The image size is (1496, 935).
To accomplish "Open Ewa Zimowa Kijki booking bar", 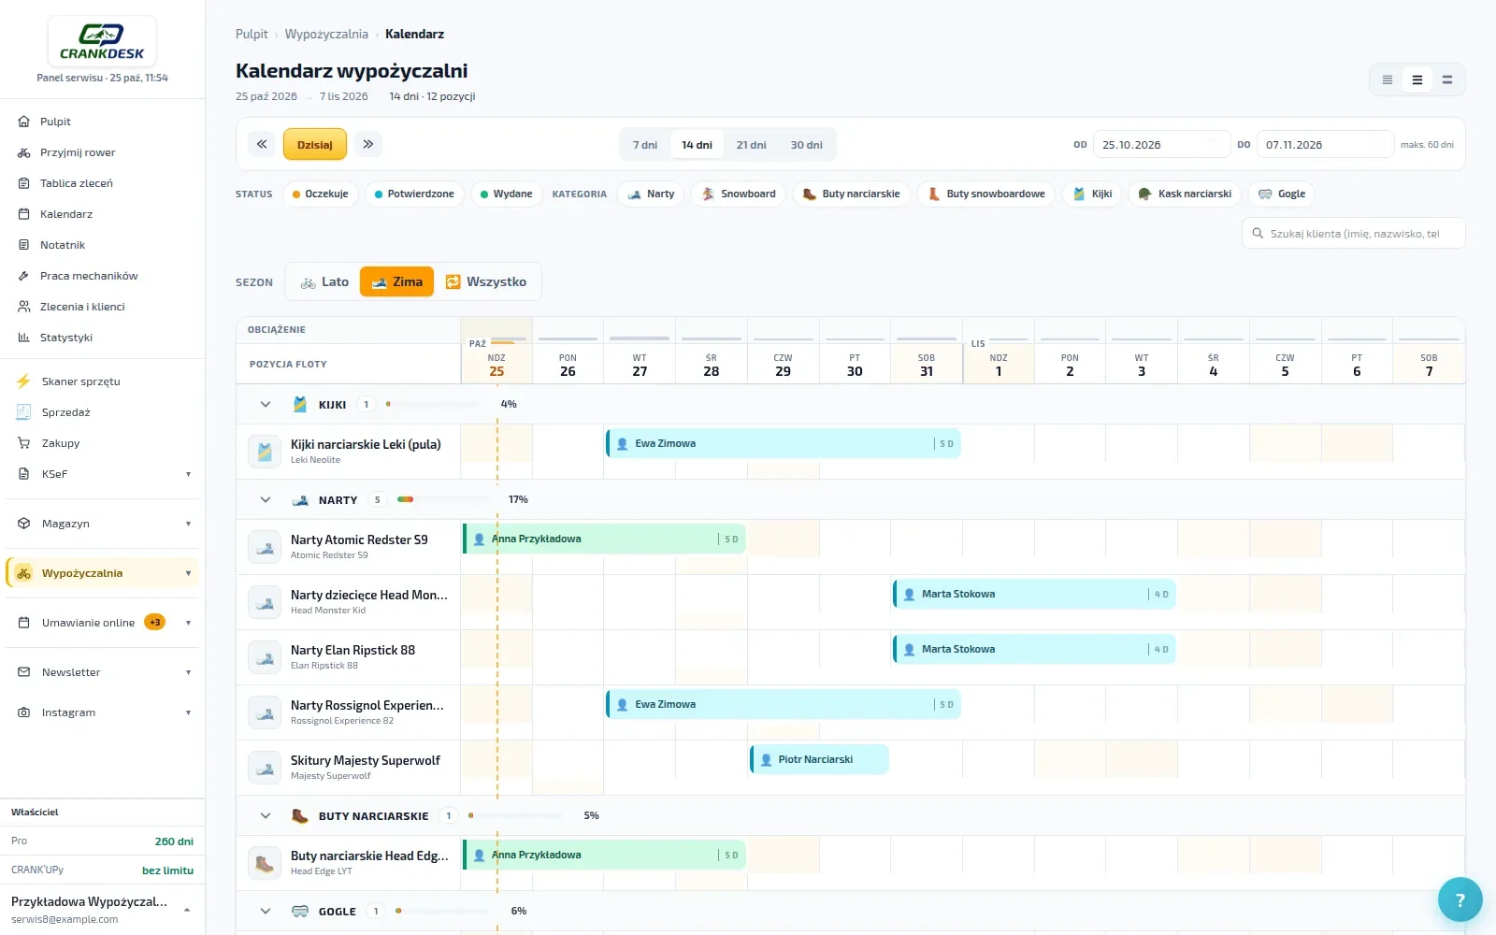I will [784, 444].
